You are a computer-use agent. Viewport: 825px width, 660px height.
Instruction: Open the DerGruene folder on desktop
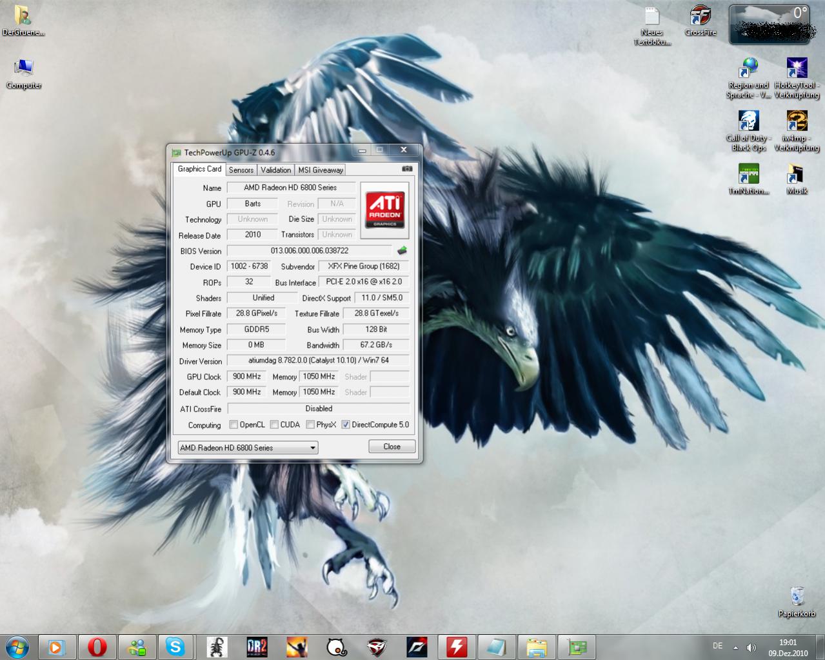pos(23,21)
